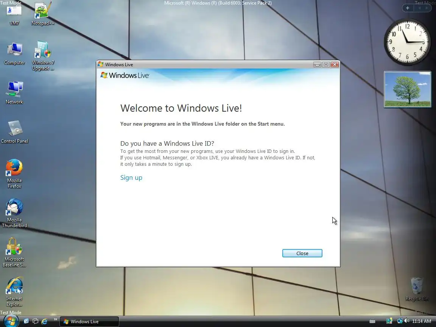Click the tree slideshow gadget picture

click(407, 89)
